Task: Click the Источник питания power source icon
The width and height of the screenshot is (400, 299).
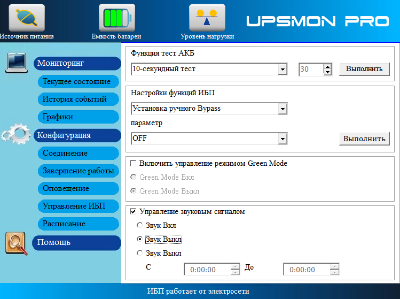Action: pyautogui.click(x=27, y=18)
